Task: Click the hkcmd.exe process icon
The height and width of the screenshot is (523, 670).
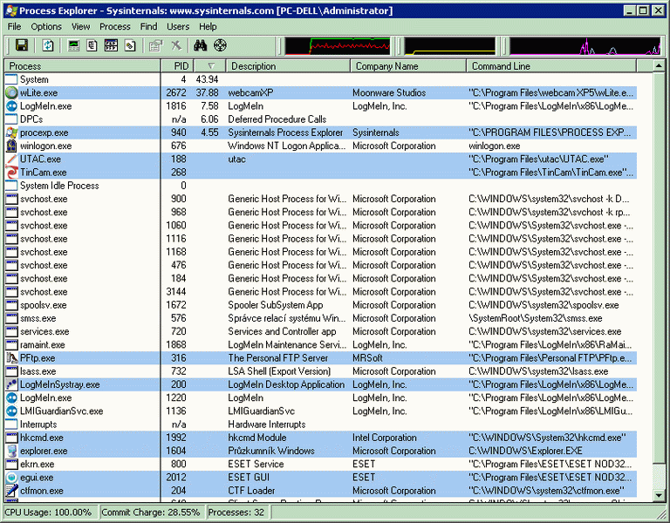Action: coord(12,438)
